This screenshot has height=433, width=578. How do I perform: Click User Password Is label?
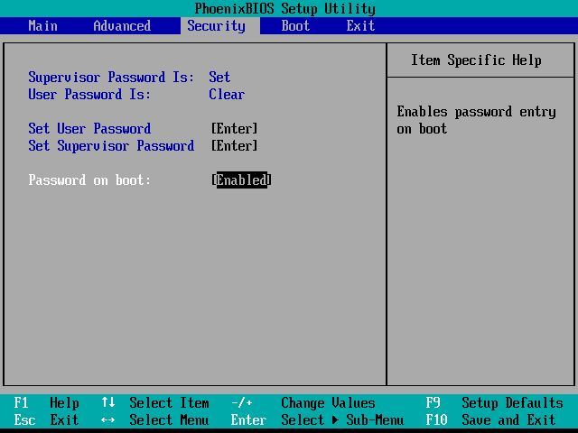point(89,95)
